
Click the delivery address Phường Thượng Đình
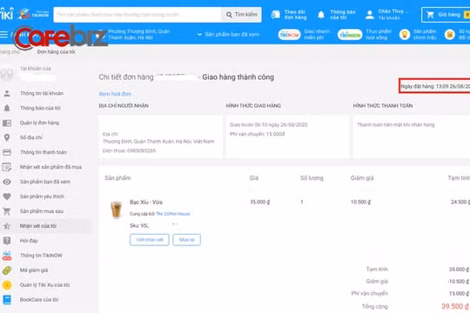138,35
